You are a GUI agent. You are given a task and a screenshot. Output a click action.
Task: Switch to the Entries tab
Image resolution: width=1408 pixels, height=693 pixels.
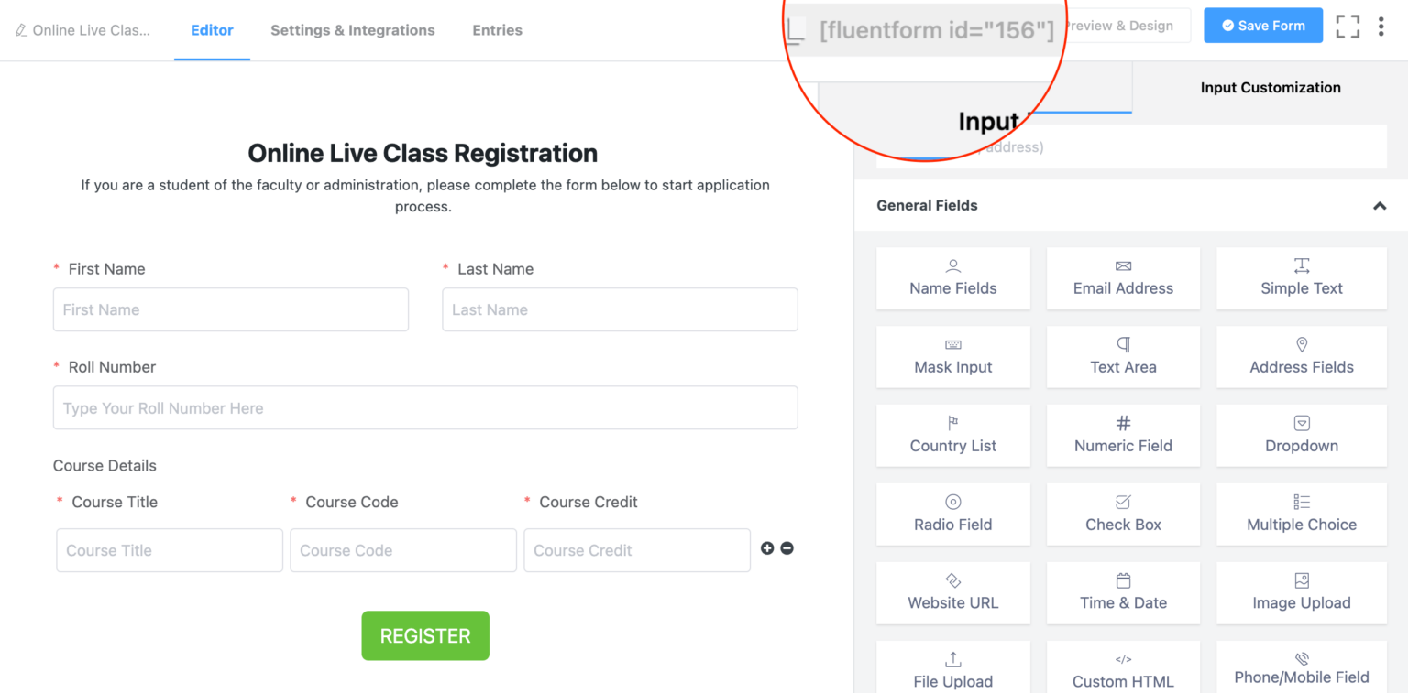tap(497, 30)
